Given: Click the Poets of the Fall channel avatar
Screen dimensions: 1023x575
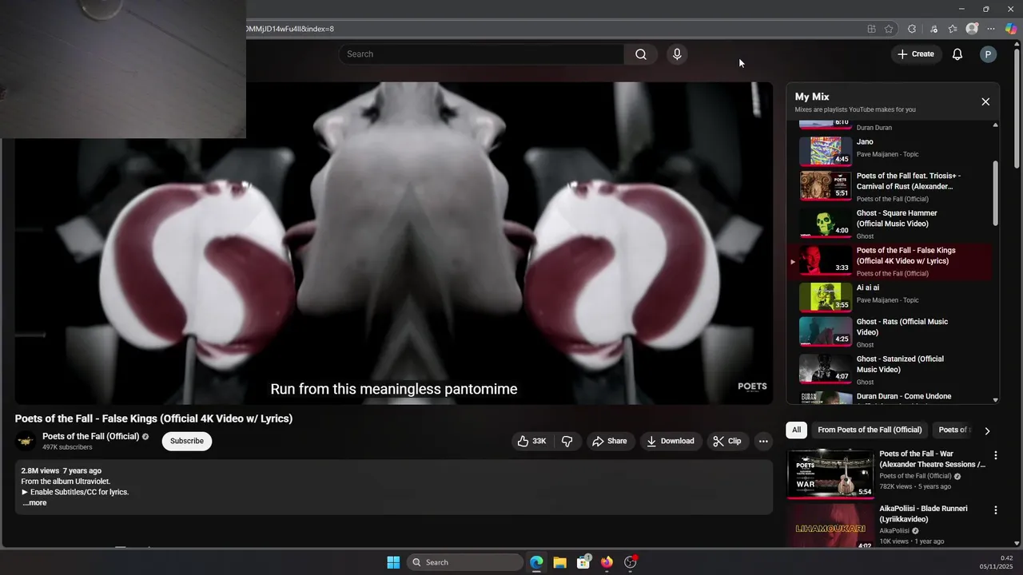Looking at the screenshot, I should tap(26, 441).
